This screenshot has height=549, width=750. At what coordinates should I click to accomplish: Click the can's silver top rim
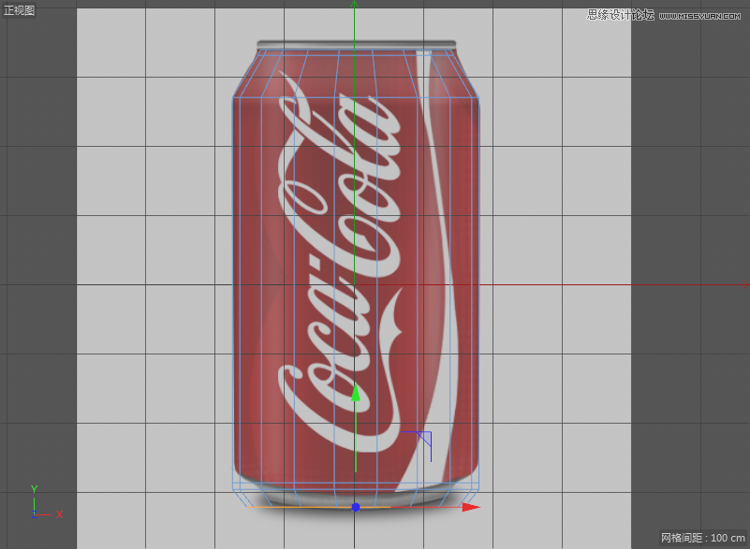tap(356, 44)
